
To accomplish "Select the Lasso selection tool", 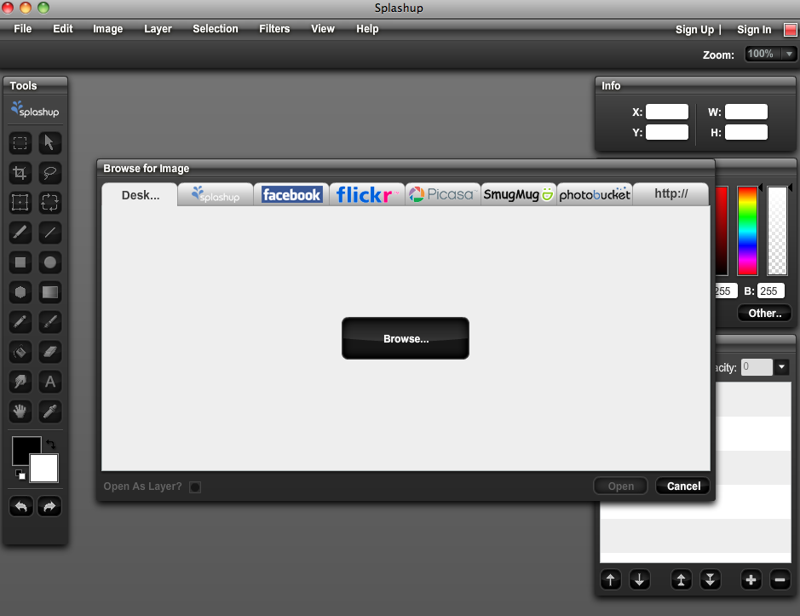I will tap(50, 173).
